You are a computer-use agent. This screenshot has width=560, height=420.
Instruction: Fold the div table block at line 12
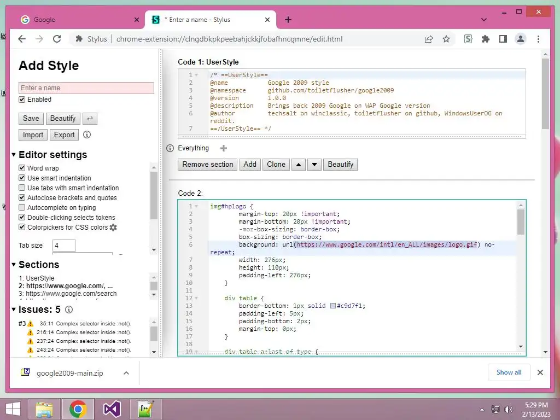click(x=196, y=298)
